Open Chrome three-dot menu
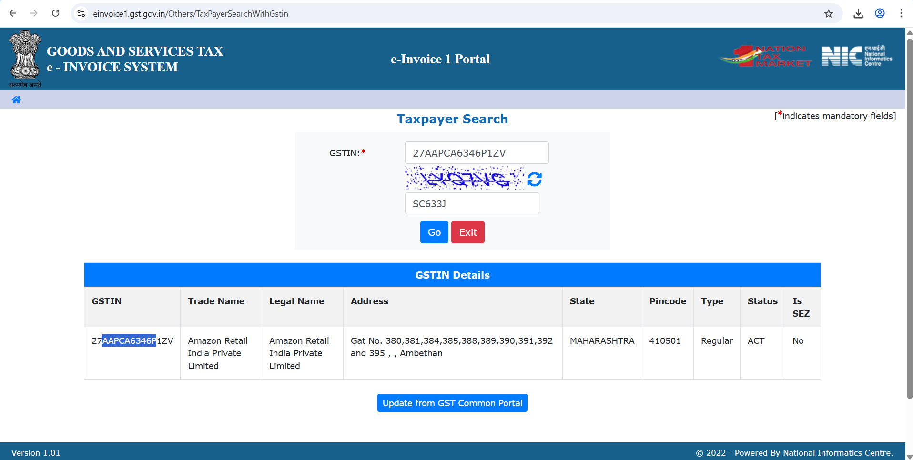Image resolution: width=913 pixels, height=460 pixels. [x=901, y=13]
